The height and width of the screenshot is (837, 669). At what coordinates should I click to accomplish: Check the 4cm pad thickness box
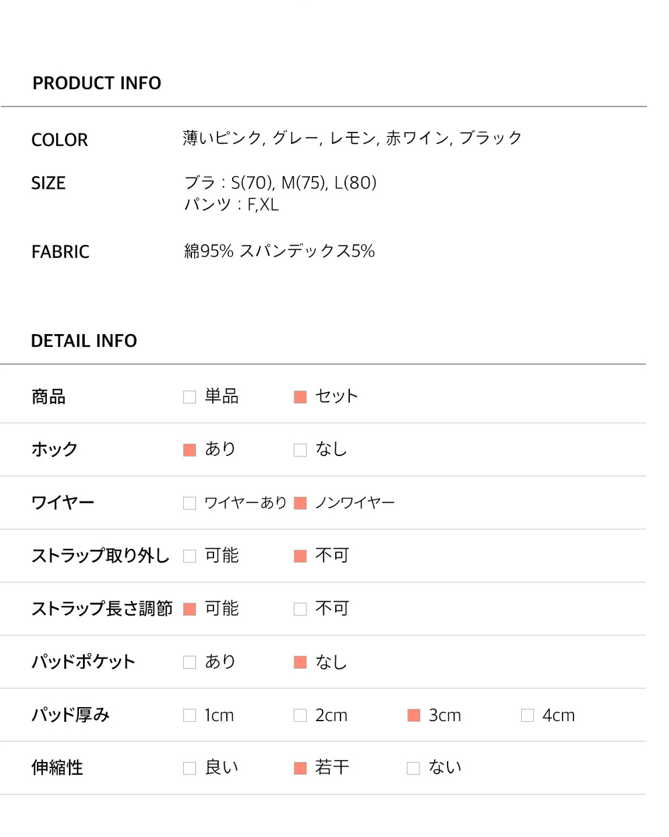527,715
